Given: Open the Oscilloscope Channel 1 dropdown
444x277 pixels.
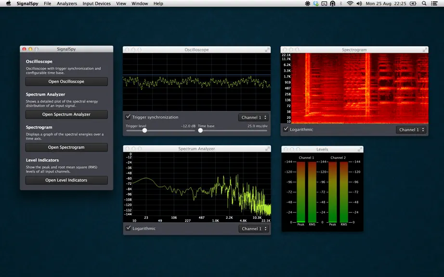Looking at the screenshot, I should (253, 117).
